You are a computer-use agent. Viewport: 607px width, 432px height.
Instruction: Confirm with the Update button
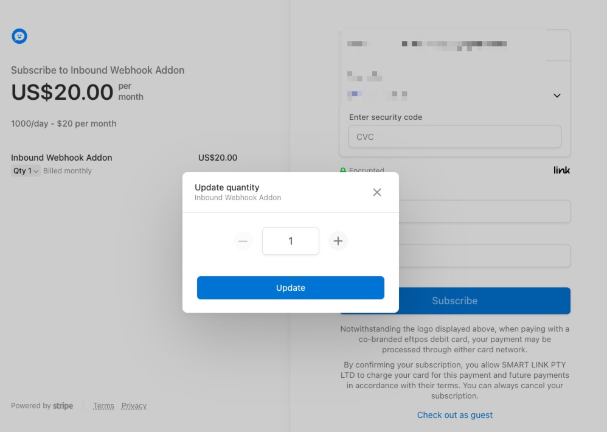(291, 288)
